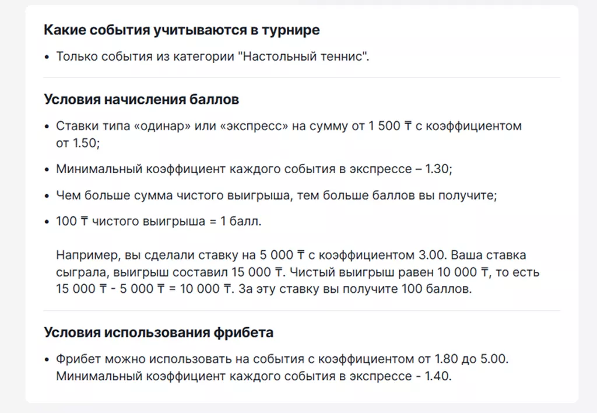
Task: Click the example paragraph starting "Например"
Action: [x=297, y=272]
